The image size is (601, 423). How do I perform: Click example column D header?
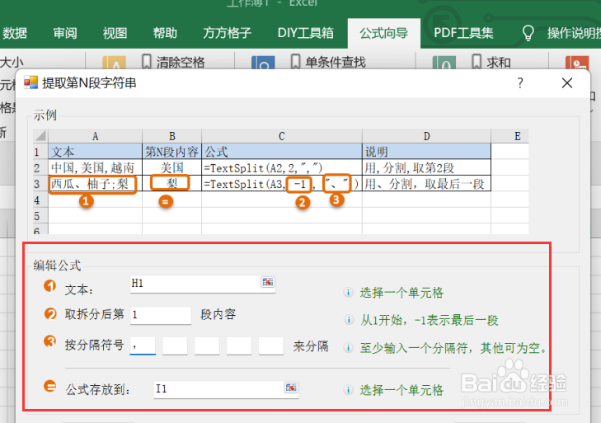[426, 136]
